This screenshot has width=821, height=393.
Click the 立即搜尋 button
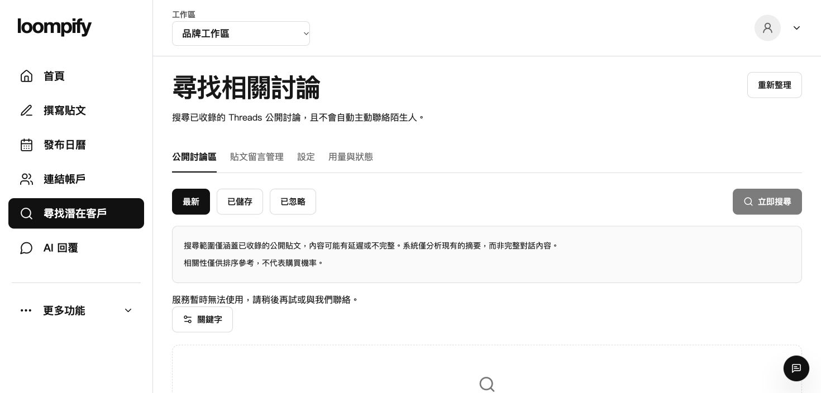pyautogui.click(x=767, y=202)
